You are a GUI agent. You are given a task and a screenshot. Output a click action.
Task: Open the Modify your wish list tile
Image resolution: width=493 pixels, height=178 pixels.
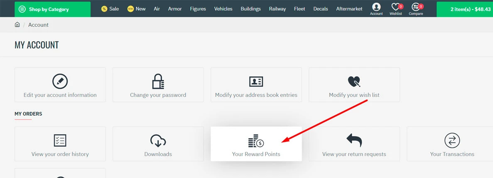[354, 85]
